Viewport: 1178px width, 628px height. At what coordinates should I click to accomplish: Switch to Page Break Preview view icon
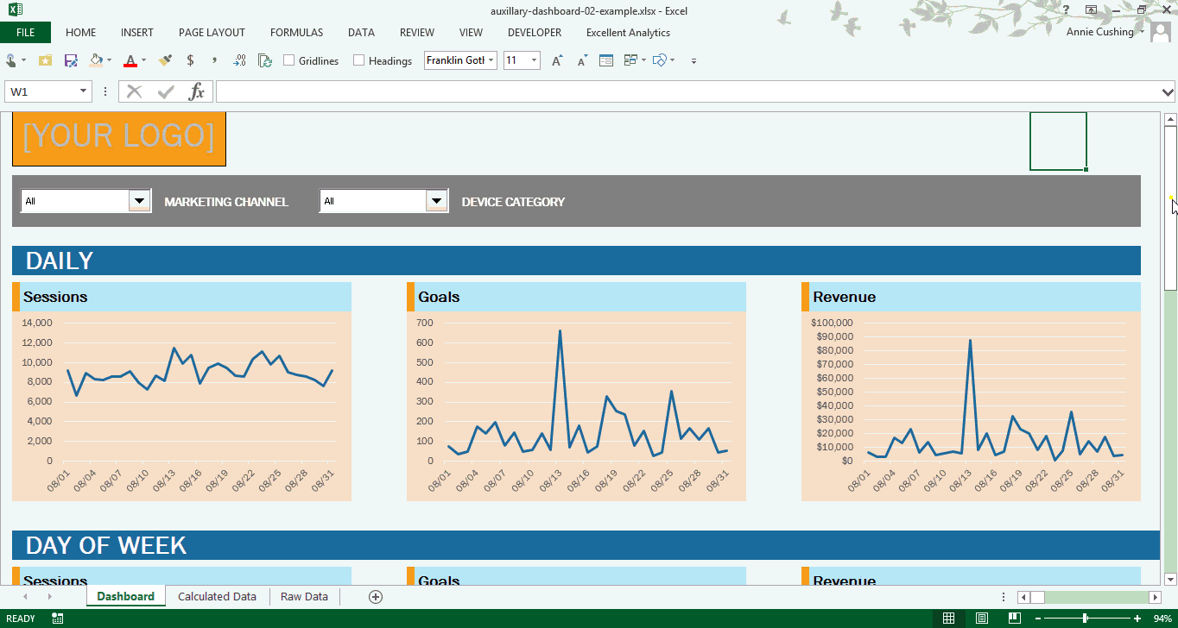click(x=1016, y=618)
